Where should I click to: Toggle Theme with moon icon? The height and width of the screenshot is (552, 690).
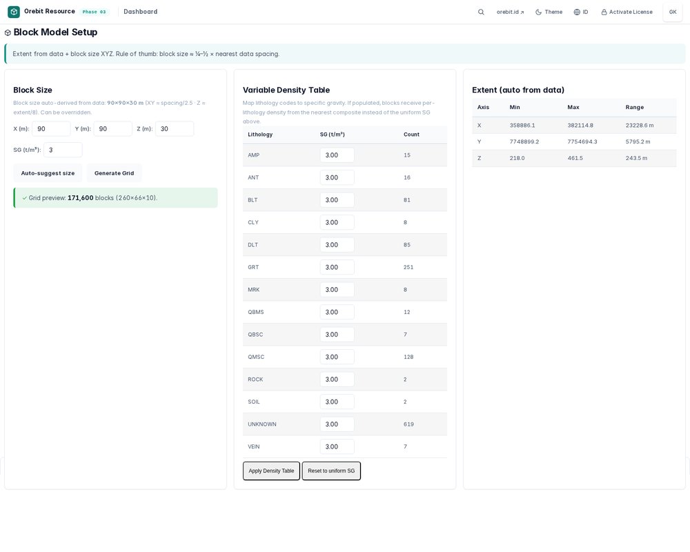point(549,12)
